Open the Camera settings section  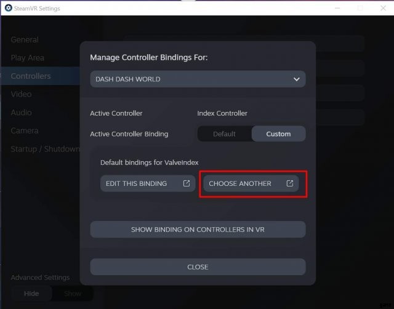pos(25,130)
